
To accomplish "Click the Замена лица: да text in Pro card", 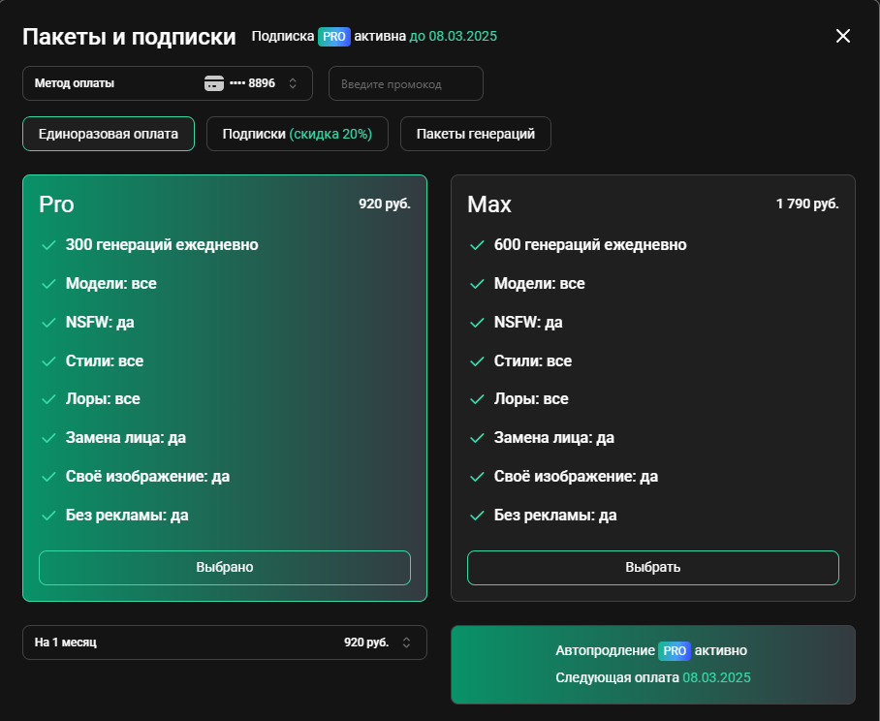I will [126, 438].
